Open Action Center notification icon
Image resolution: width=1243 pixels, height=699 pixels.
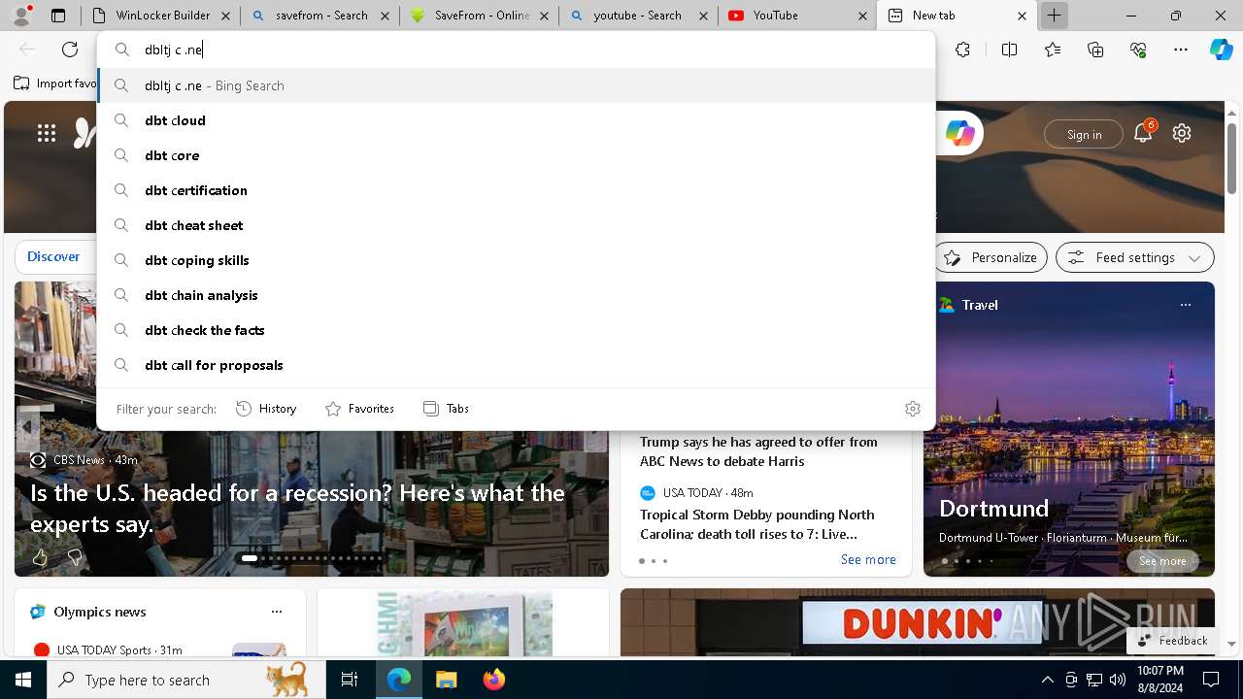pyautogui.click(x=1211, y=680)
